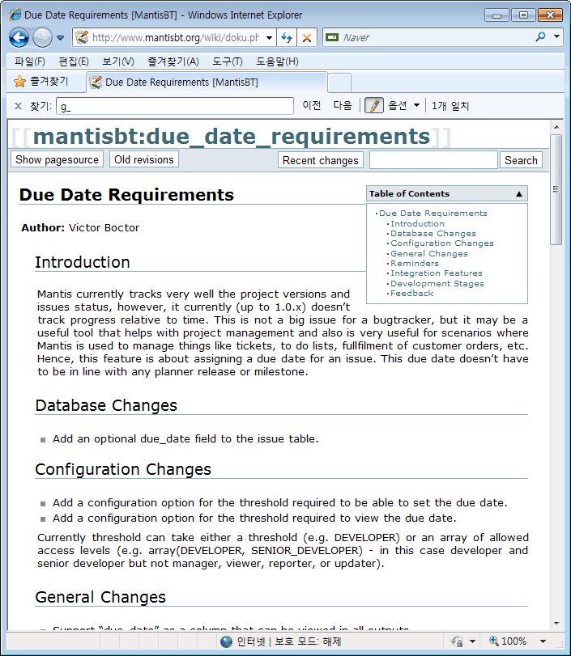The image size is (571, 656).
Task: Click the wiki search text field
Action: click(433, 160)
